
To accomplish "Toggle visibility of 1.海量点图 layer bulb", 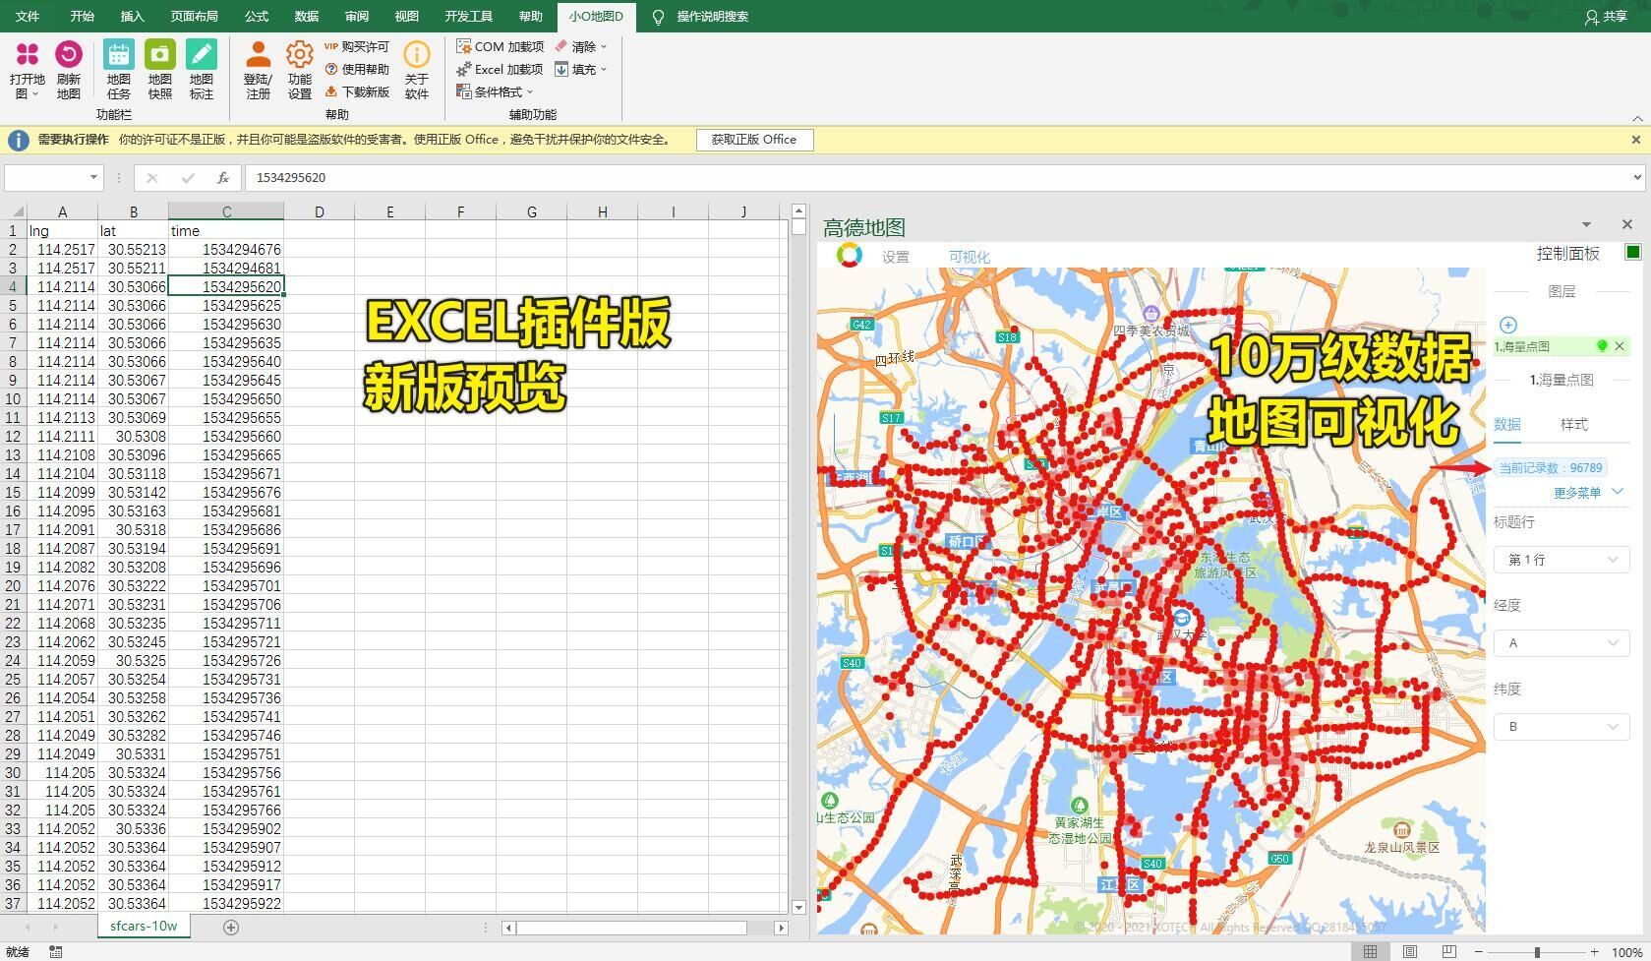I will coord(1602,346).
